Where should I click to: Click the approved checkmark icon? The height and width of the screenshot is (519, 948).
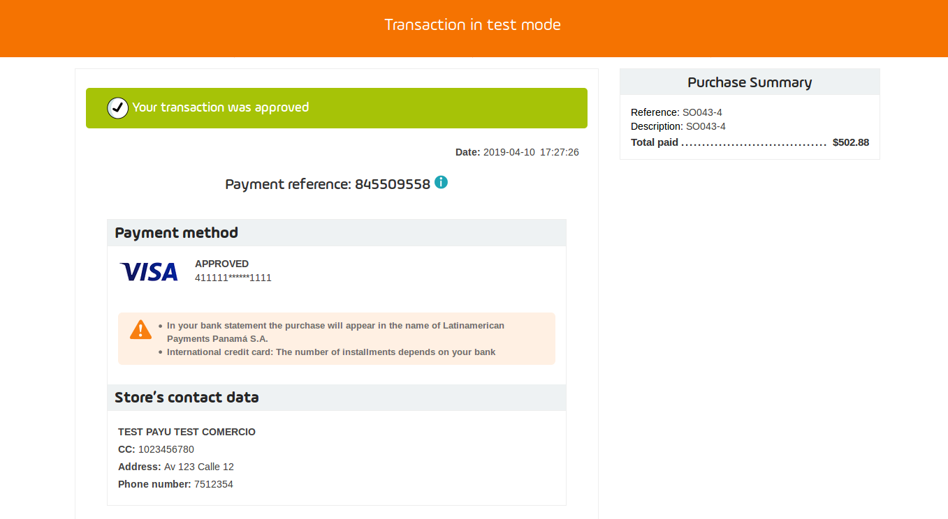click(117, 108)
